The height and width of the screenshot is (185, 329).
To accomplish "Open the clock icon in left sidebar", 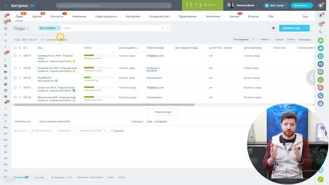I will (6, 78).
